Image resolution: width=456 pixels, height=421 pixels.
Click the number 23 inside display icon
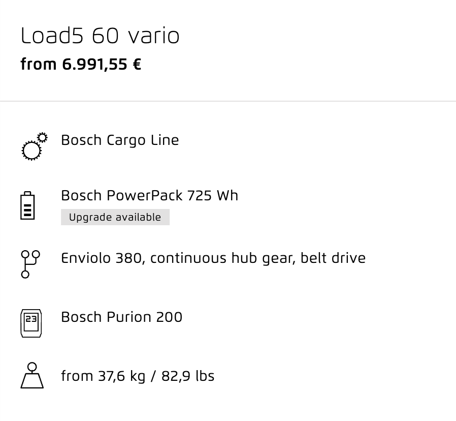(x=31, y=319)
